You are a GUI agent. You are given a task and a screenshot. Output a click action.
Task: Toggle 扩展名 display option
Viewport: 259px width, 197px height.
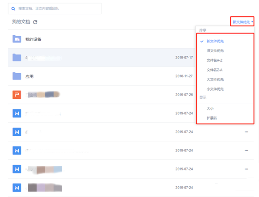pyautogui.click(x=212, y=118)
